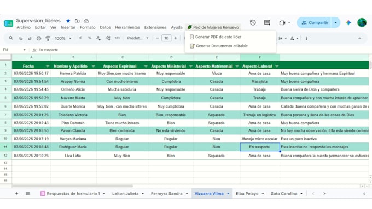The height and width of the screenshot is (209, 372).
Task: Apply currency euro format
Action: point(80,38)
